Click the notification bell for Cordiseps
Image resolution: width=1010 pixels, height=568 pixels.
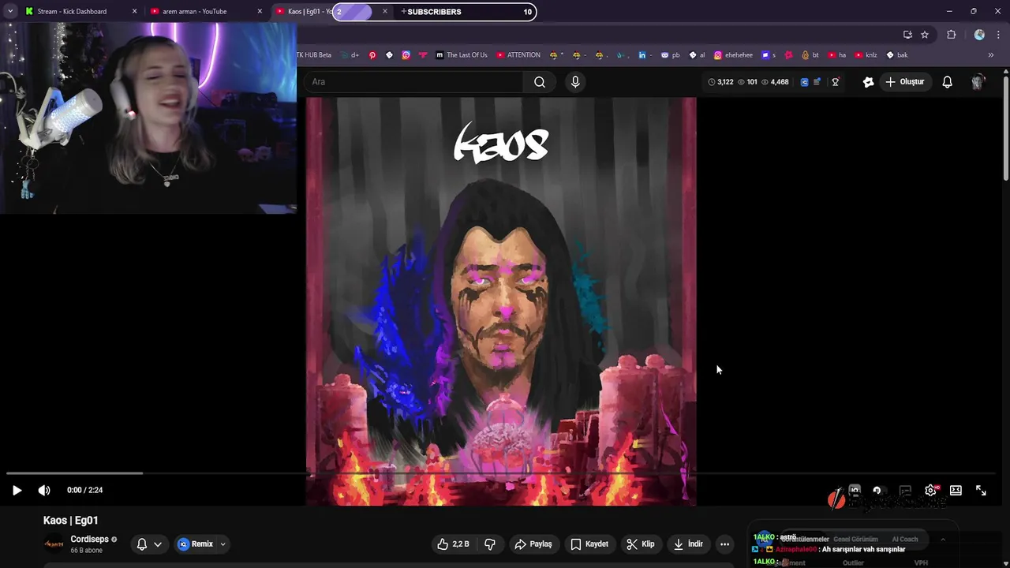coord(142,544)
